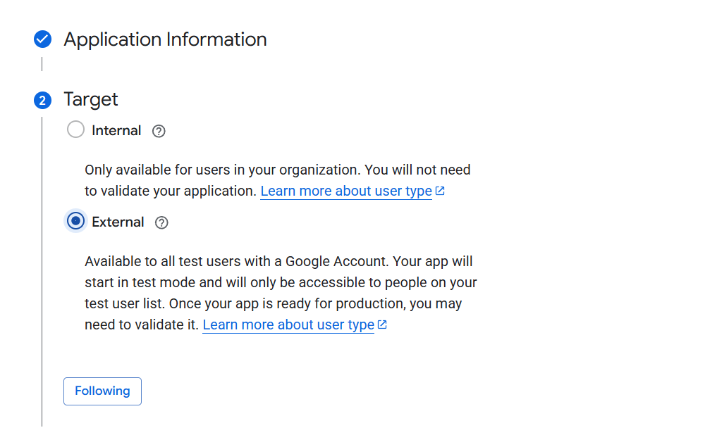Select the External radio button
Screen dimensions: 705x435
pyautogui.click(x=75, y=221)
